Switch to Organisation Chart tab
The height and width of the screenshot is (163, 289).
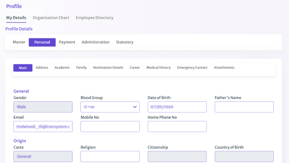pyautogui.click(x=51, y=18)
